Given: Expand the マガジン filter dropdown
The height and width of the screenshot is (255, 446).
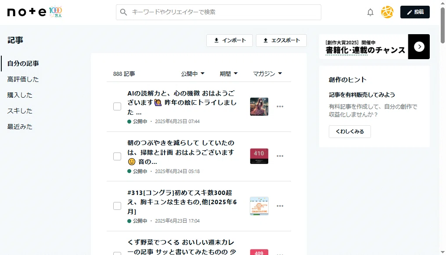Looking at the screenshot, I should click(x=267, y=74).
